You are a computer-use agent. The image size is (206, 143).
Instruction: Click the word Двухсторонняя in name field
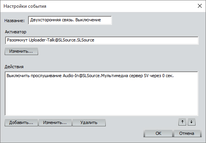[x=46, y=20]
